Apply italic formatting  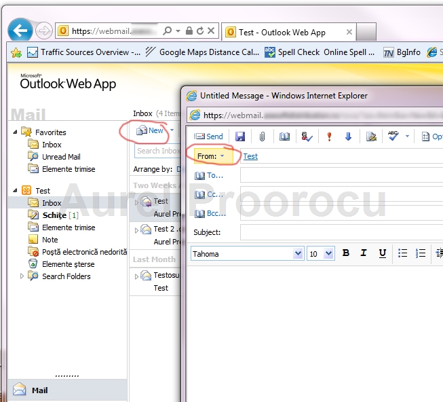[x=364, y=253]
